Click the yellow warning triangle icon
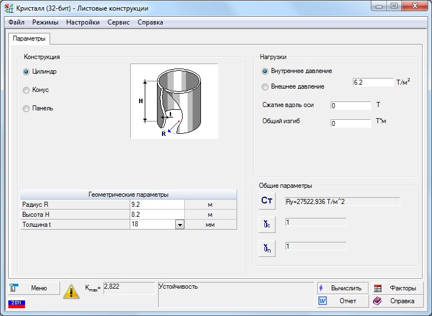The image size is (432, 316). (71, 290)
